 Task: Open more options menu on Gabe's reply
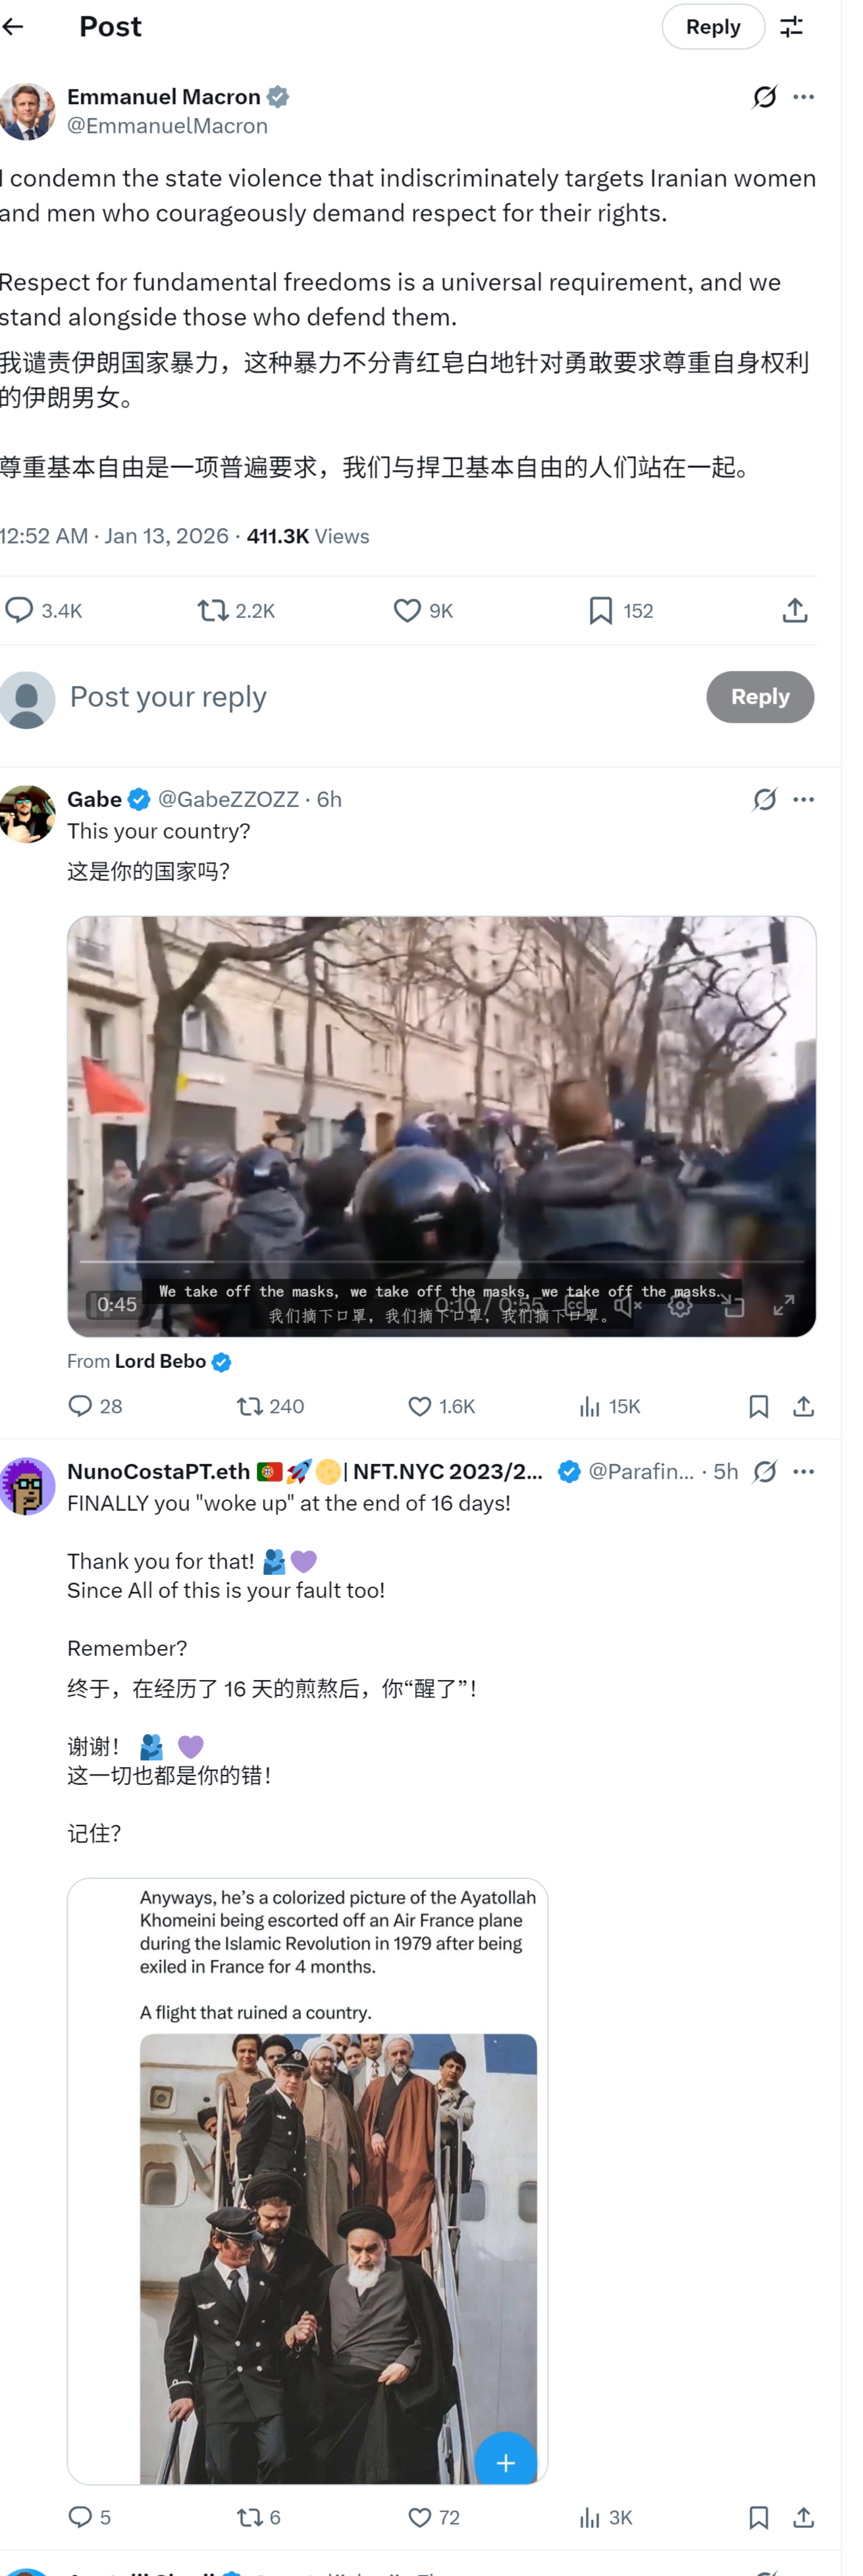(803, 799)
